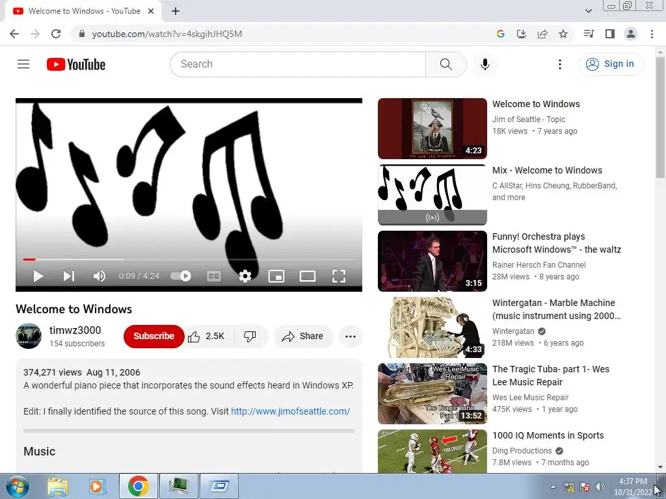Open player settings gear
Viewport: 666px width, 499px height.
(x=245, y=276)
